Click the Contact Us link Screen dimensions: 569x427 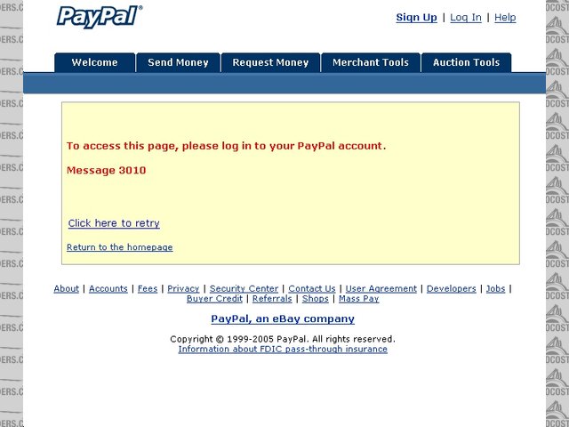(312, 288)
